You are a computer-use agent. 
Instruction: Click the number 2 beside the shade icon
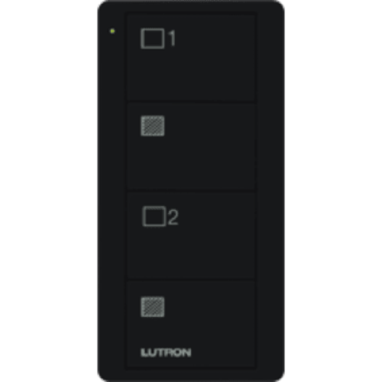(173, 218)
